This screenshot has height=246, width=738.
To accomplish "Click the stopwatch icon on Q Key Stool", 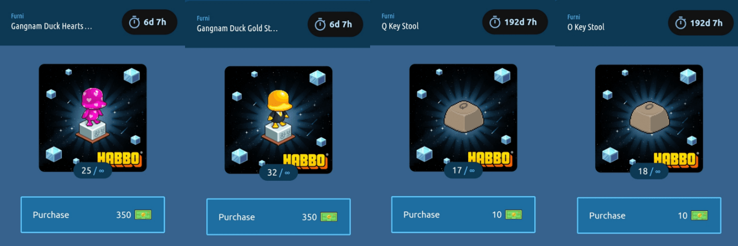I will (x=495, y=22).
